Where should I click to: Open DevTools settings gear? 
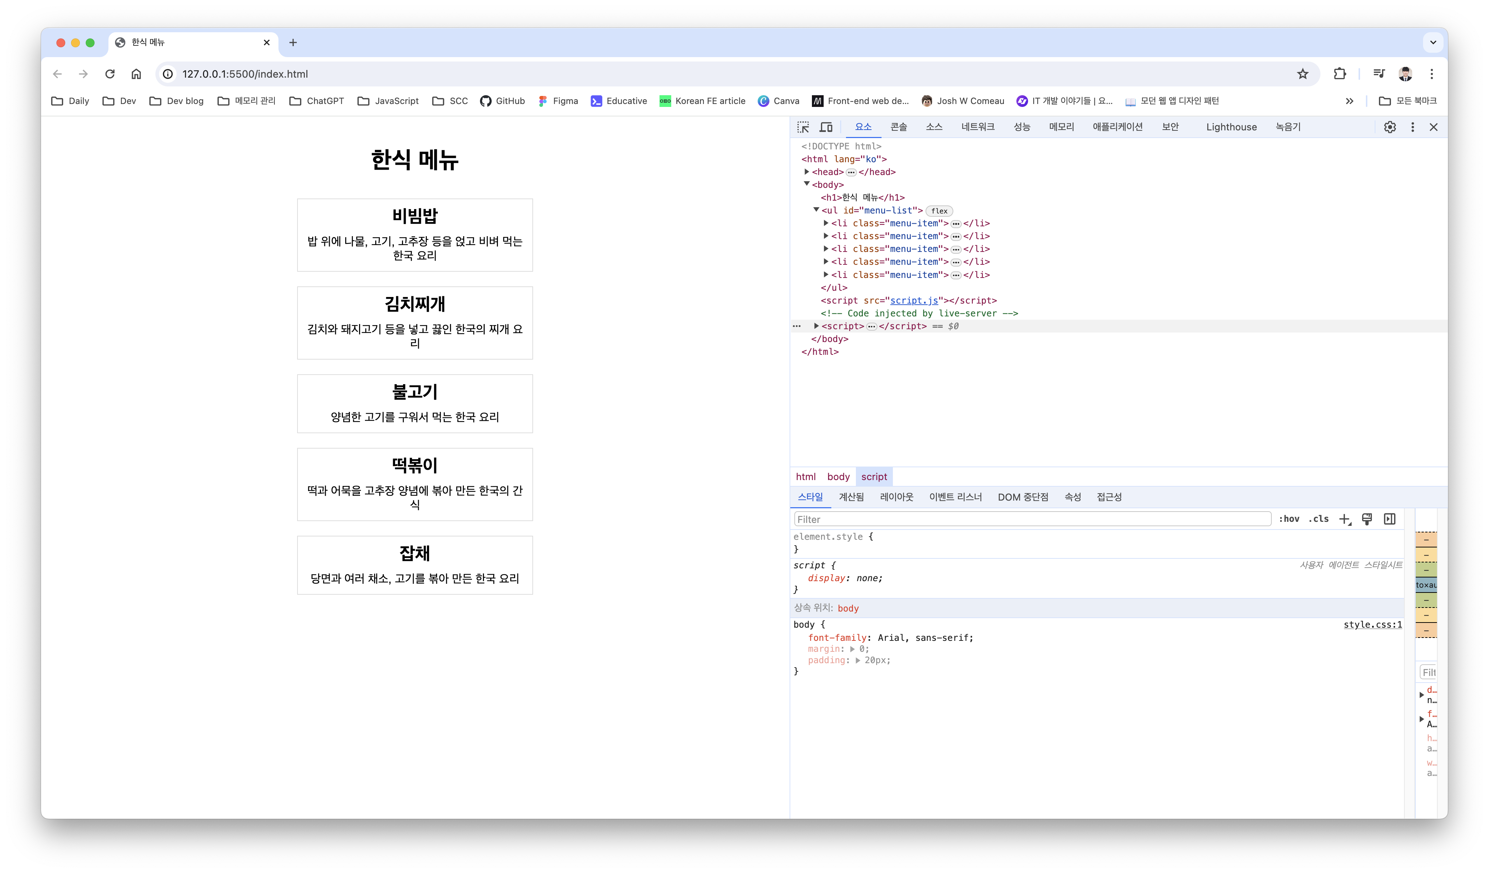[x=1390, y=127]
